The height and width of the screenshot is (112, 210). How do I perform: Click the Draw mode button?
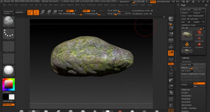[x=36, y=12]
